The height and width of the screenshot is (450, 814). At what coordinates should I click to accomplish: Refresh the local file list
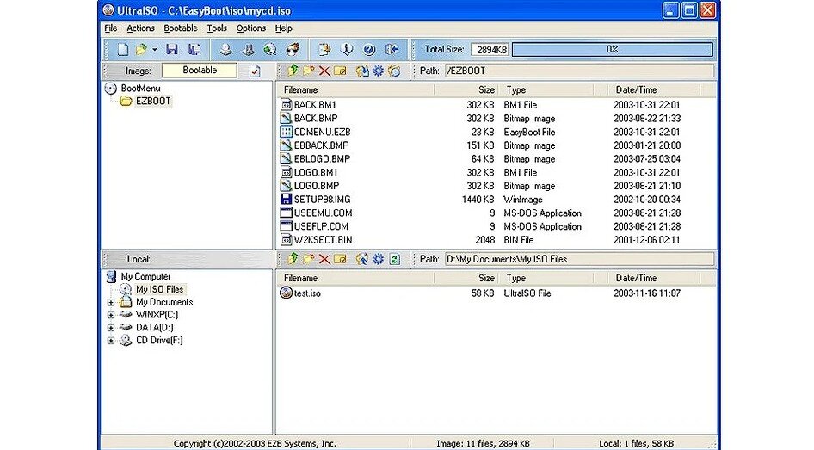point(395,258)
